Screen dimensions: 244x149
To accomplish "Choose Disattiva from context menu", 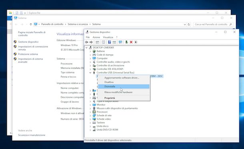I will pyautogui.click(x=124, y=82).
